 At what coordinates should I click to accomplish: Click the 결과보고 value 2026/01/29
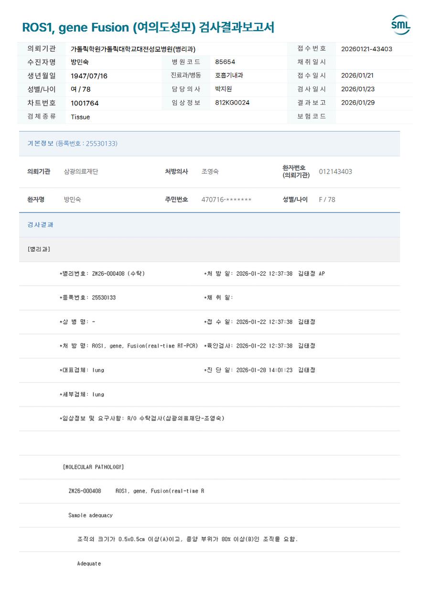(x=357, y=103)
